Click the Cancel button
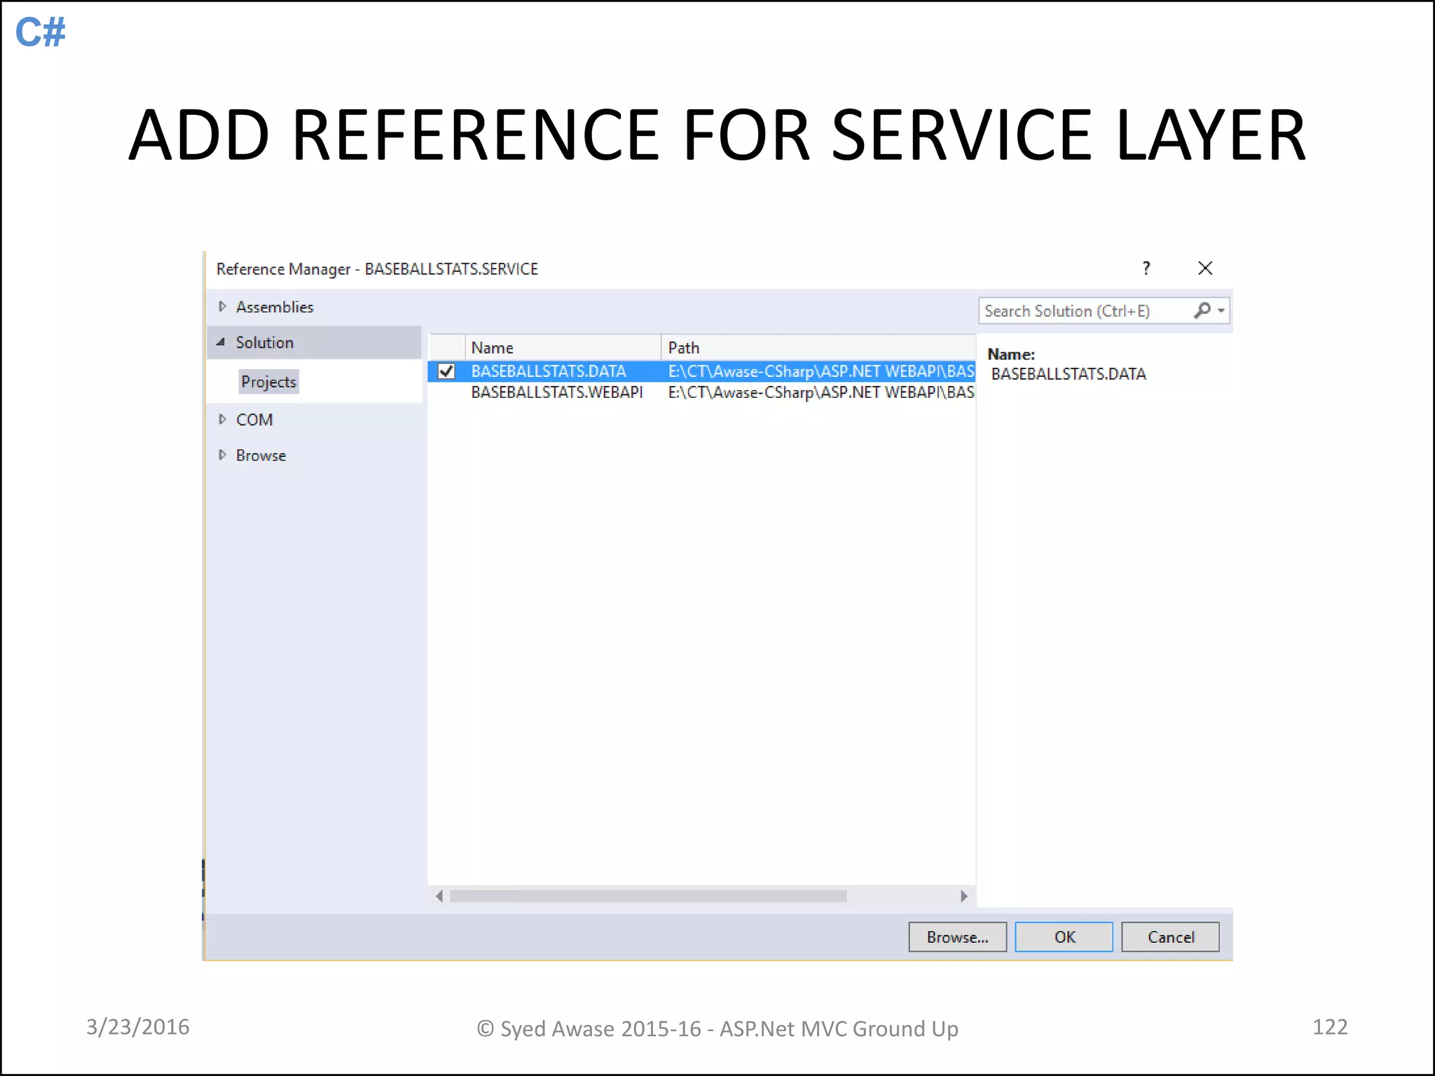The height and width of the screenshot is (1076, 1435). coord(1171,937)
